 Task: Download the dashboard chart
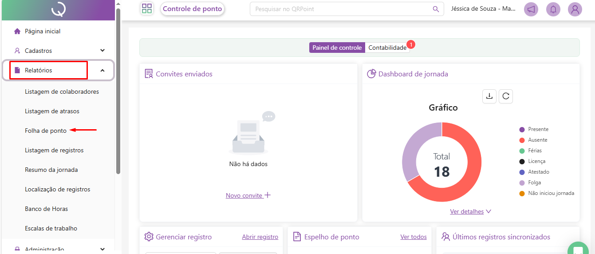pos(489,96)
